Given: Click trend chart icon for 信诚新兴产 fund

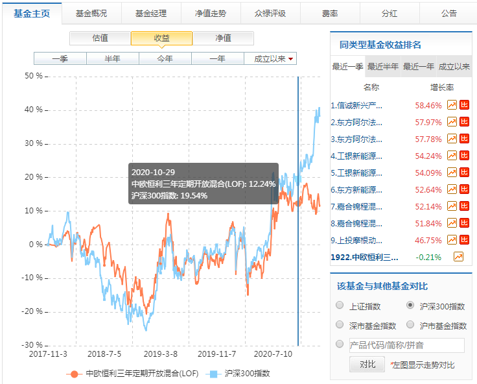Looking at the screenshot, I should 452,105.
